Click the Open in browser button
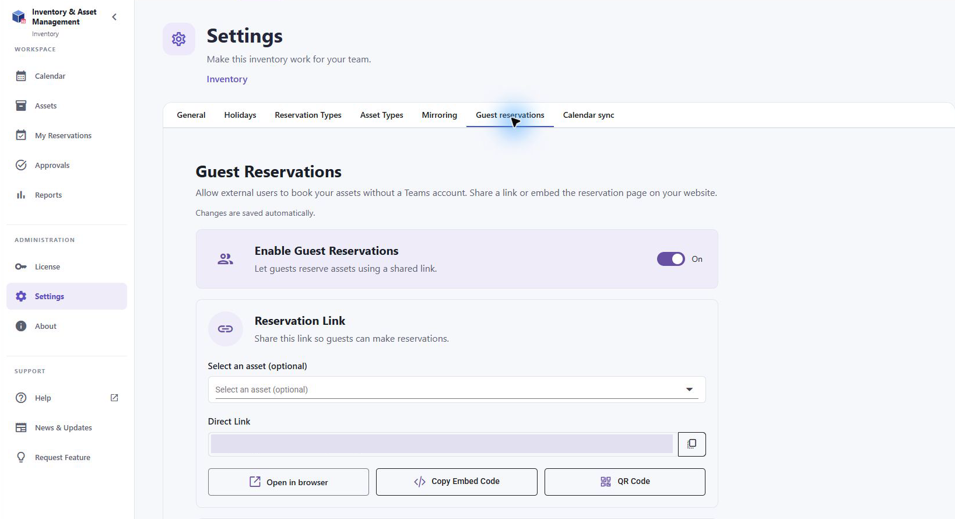Viewport: 955px width, 519px height. (289, 482)
